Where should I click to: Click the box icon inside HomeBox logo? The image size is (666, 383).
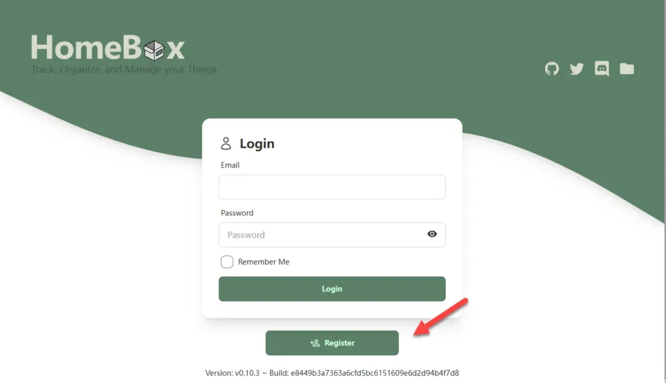click(154, 50)
